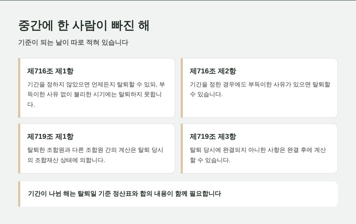
Task: Click the text starting '기간을 정하지 않았으면'
Action: (96, 94)
